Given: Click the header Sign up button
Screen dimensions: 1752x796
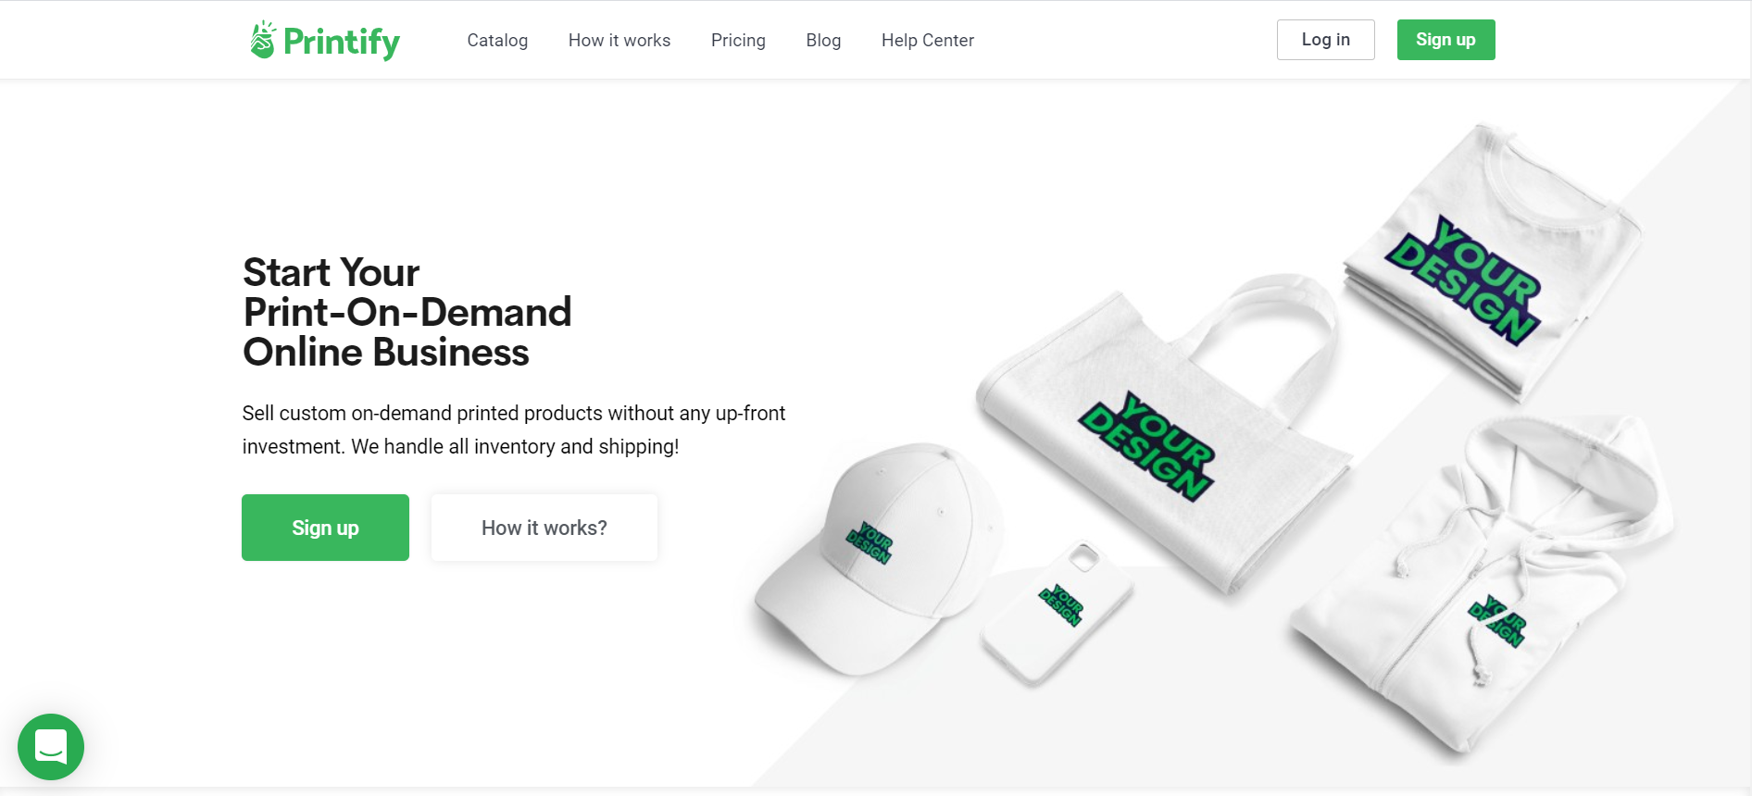Looking at the screenshot, I should coord(1445,40).
